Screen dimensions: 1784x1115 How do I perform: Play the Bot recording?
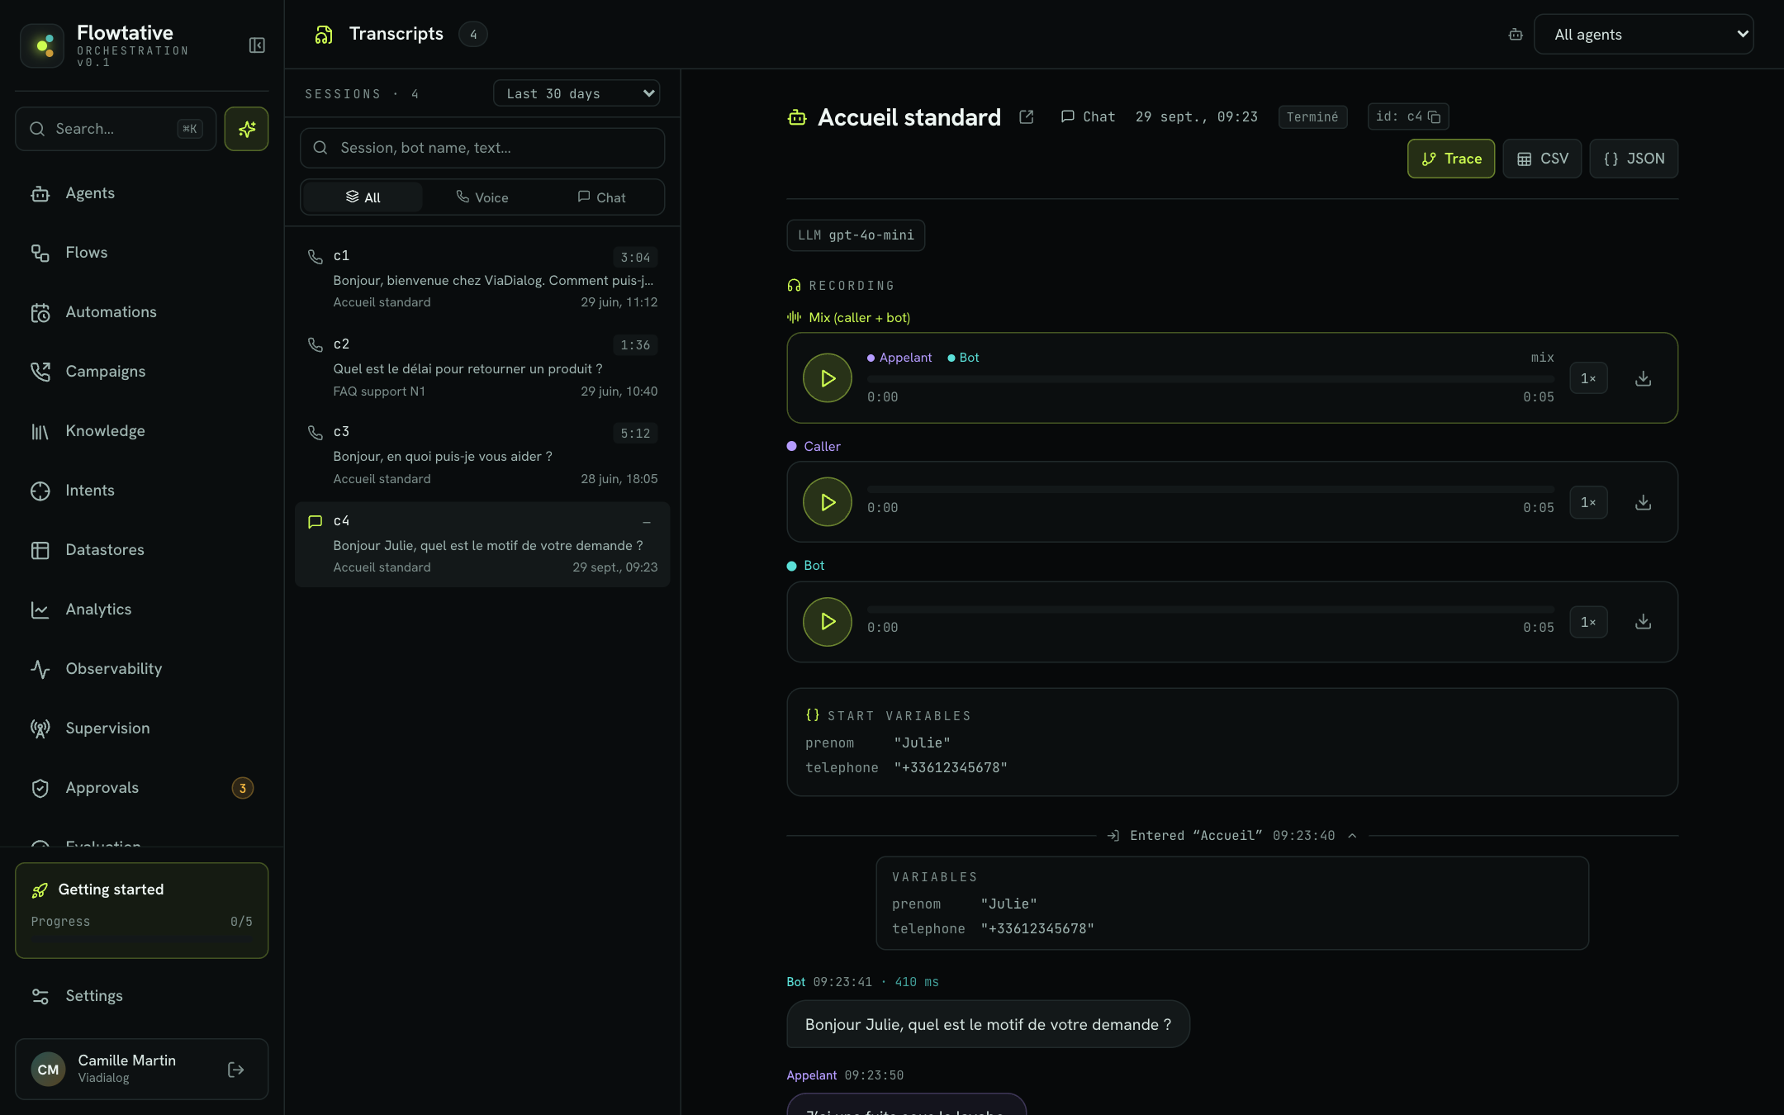tap(827, 622)
